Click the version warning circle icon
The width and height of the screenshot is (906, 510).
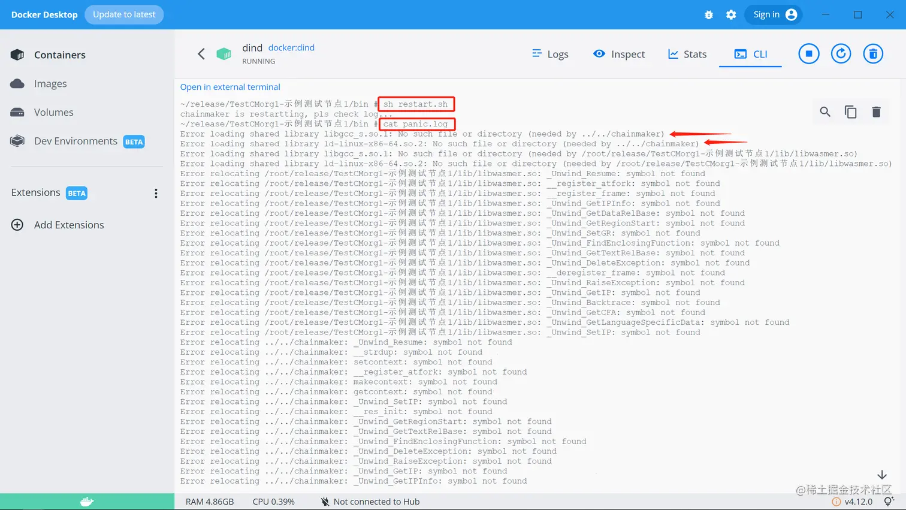point(836,502)
